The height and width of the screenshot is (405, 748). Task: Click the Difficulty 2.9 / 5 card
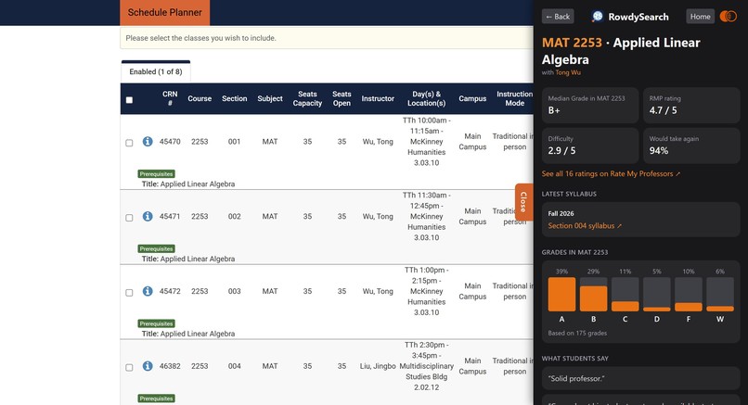[590, 146]
